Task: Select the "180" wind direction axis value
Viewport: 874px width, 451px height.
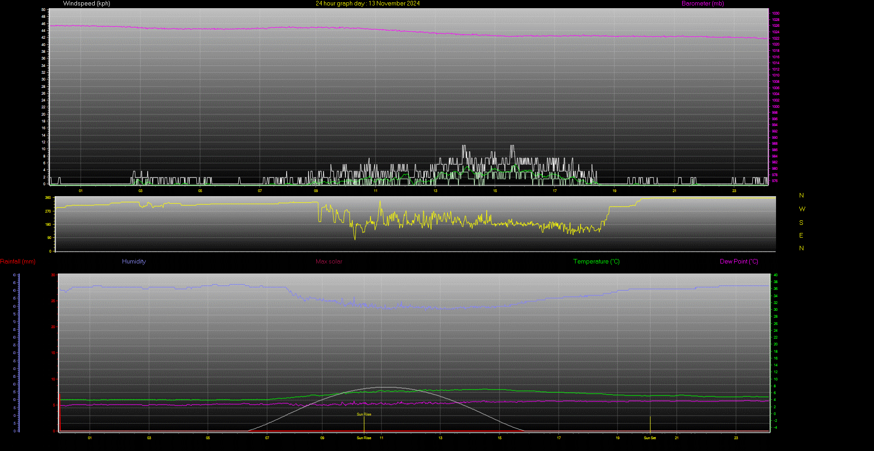Action: point(48,224)
